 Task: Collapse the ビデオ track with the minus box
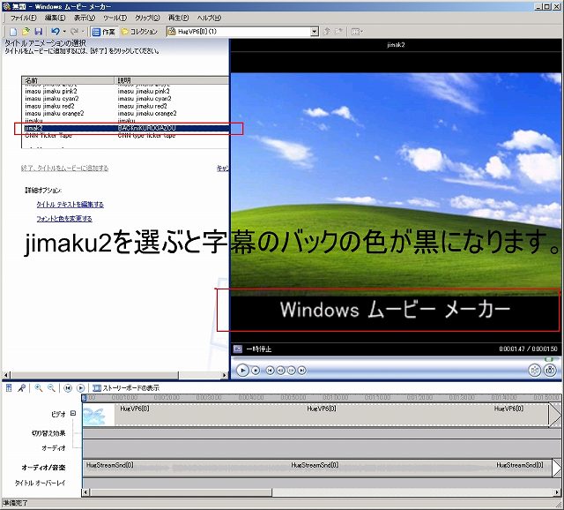(73, 413)
